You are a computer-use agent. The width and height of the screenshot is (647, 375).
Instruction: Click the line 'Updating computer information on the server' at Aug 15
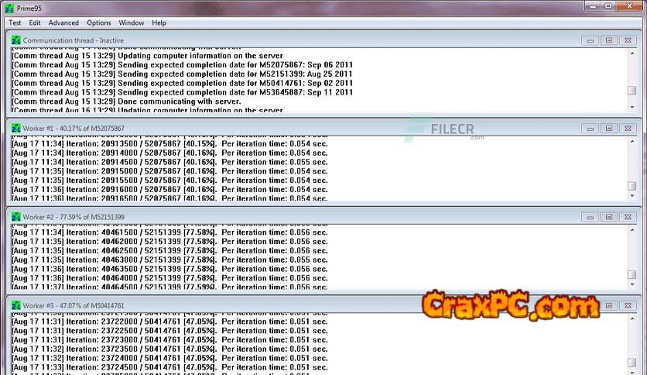pos(147,56)
